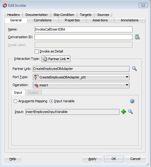Focus the Name input field
The height and width of the screenshot is (167, 151).
(x=84, y=30)
